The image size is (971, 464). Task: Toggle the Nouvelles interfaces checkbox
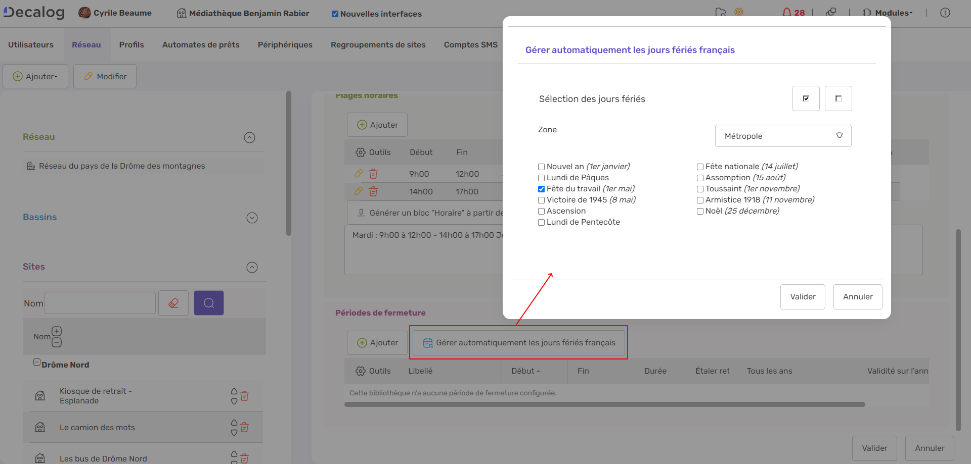tap(335, 14)
